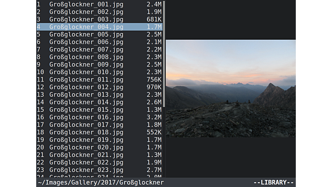332x187 pixels.
Task: Select row number 19 Großglockner_019.jpg
Action: tap(86, 140)
